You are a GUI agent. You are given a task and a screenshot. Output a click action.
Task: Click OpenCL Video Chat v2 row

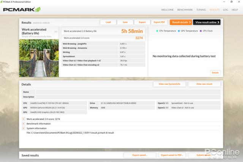(188, 108)
